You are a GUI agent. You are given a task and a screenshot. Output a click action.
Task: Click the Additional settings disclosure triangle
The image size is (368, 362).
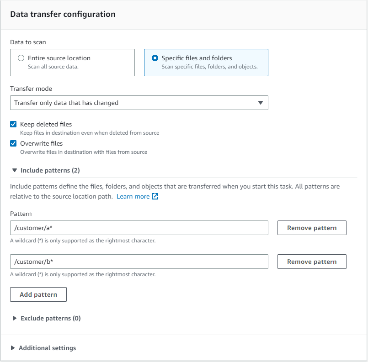point(12,347)
